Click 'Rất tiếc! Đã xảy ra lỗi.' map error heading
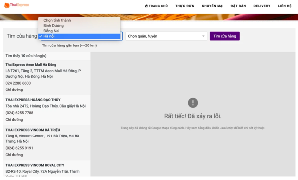 193,116
